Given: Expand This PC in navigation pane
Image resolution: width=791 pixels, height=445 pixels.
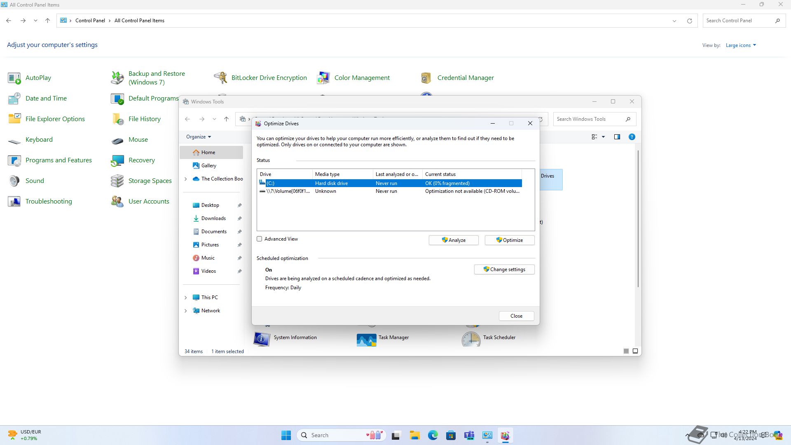Looking at the screenshot, I should (186, 297).
